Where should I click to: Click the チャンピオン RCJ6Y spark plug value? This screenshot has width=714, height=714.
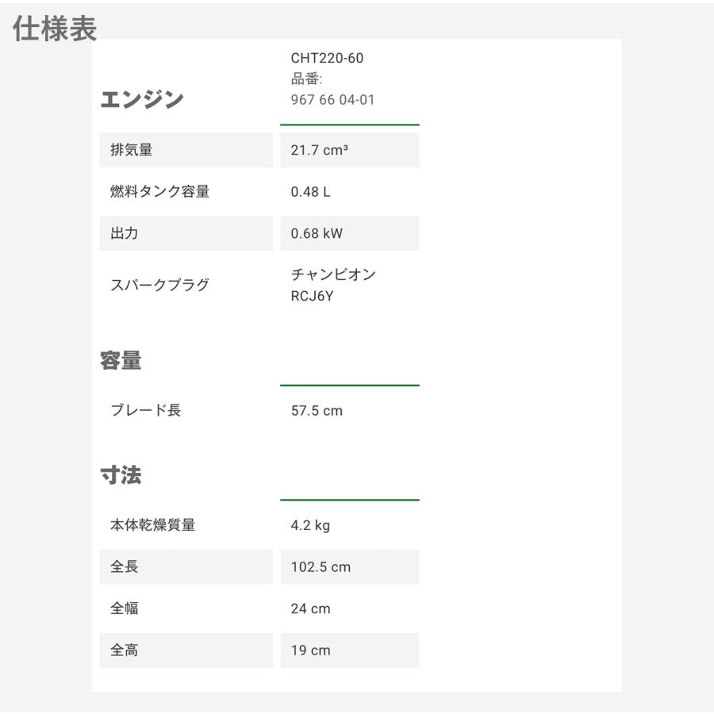[333, 285]
